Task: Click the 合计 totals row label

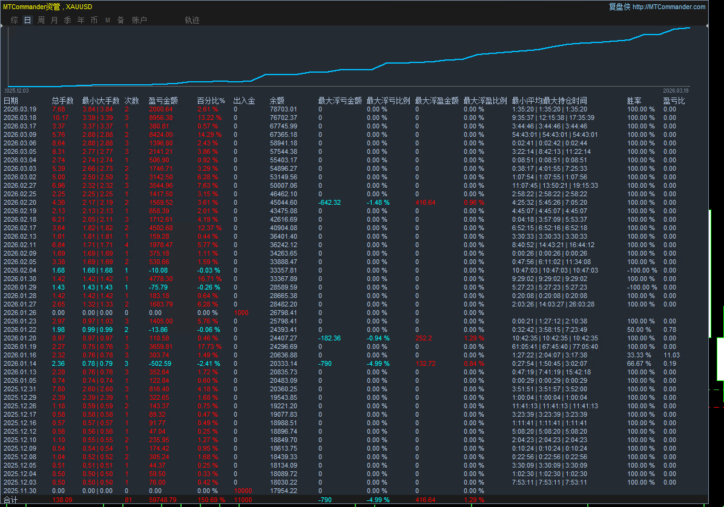Action: (11, 500)
